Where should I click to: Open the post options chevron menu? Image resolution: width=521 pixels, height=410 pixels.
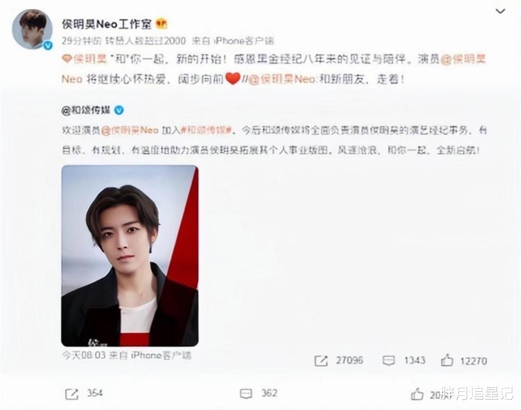[500, 12]
